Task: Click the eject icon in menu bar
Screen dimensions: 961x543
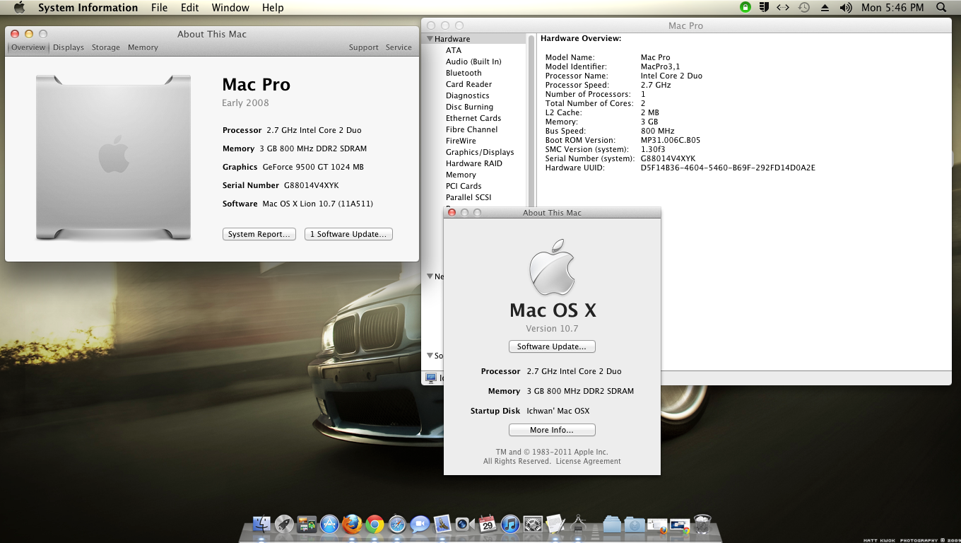Action: click(x=825, y=7)
